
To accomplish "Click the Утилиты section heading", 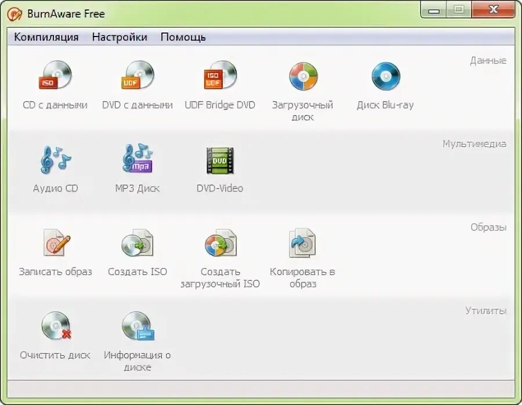I will pos(485,310).
